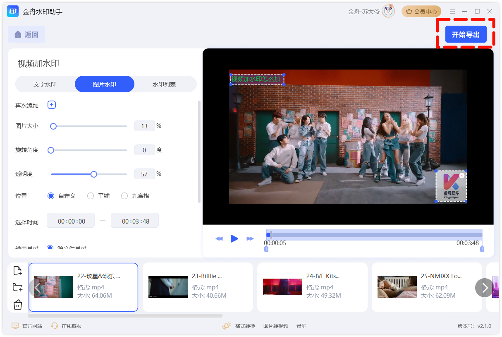Rewind the video preview
Image resolution: width=502 pixels, height=337 pixels.
(x=219, y=239)
